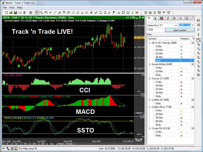Pick the hand pan tool
The image size is (203, 152).
pos(46,12)
